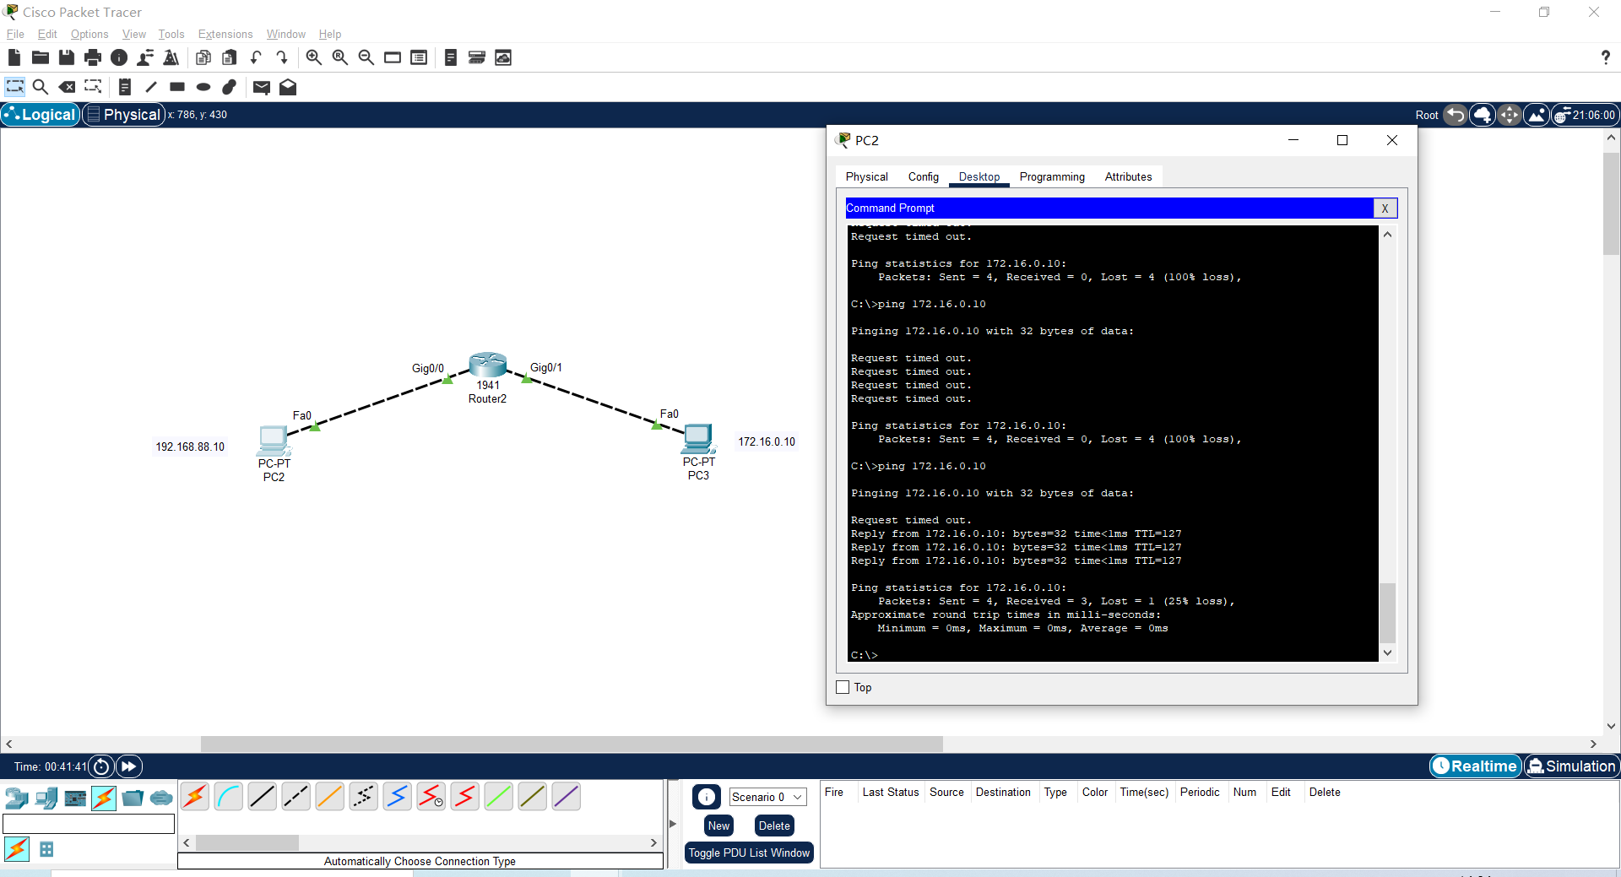1621x877 pixels.
Task: Open the Physical tab in PC2 window
Action: click(867, 176)
